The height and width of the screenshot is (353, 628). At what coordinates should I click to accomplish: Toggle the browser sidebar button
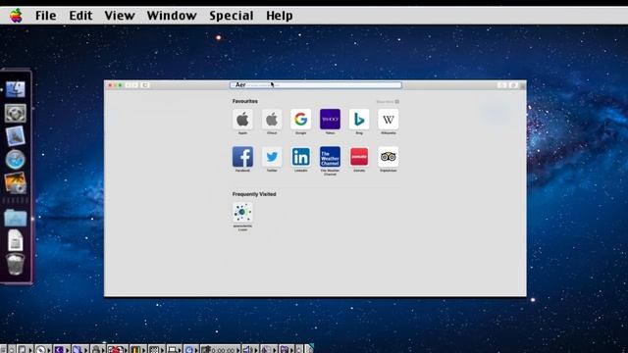145,85
